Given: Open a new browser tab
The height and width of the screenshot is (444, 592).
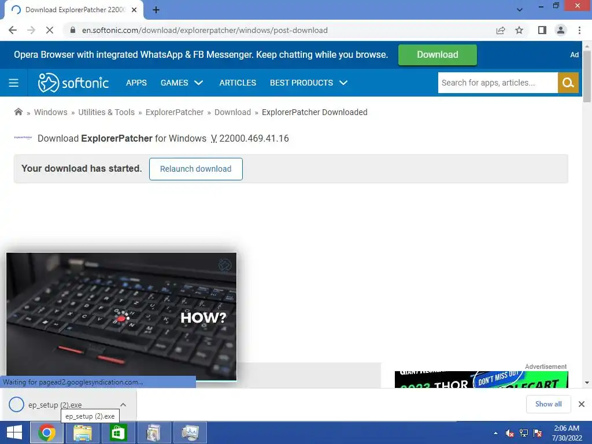Looking at the screenshot, I should pyautogui.click(x=156, y=10).
